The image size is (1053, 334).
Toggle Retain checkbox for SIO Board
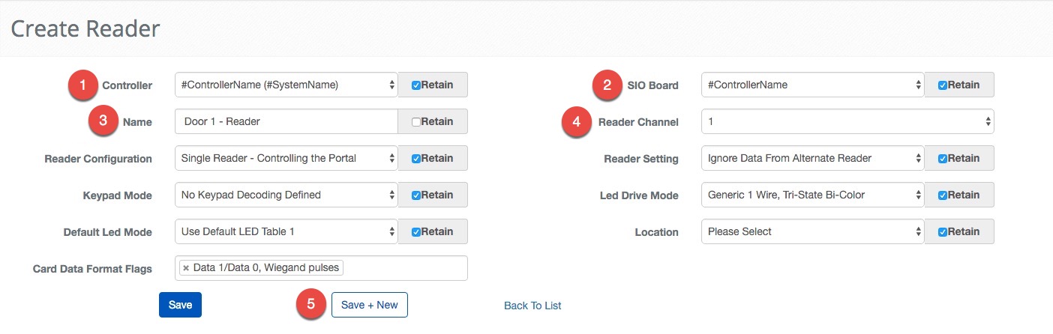click(x=943, y=85)
